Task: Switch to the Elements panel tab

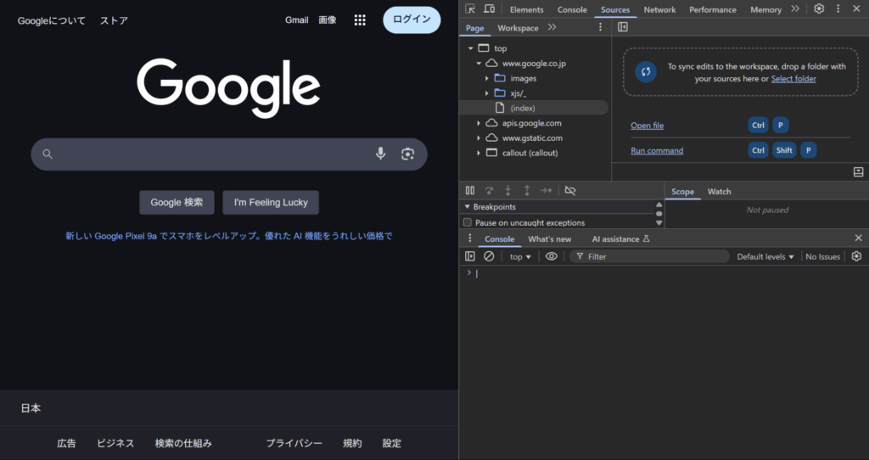Action: click(x=526, y=9)
